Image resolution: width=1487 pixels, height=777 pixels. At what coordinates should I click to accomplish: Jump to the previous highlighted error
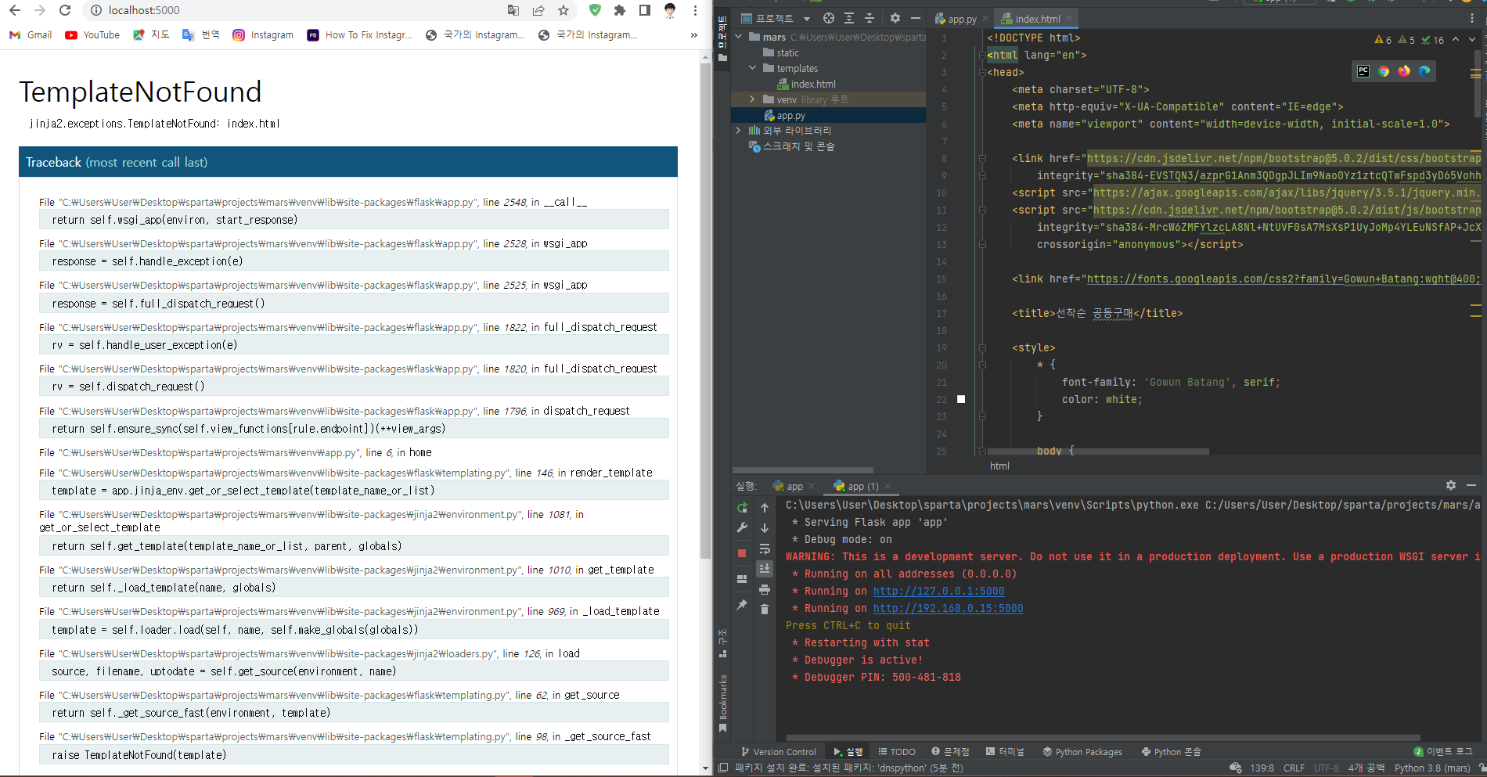tap(1456, 39)
